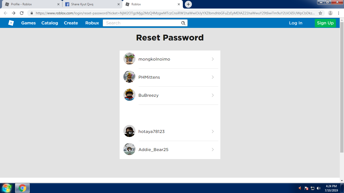Open PHMittens avatar thumbnail
Viewport: 344px width, 193px height.
coord(129,77)
